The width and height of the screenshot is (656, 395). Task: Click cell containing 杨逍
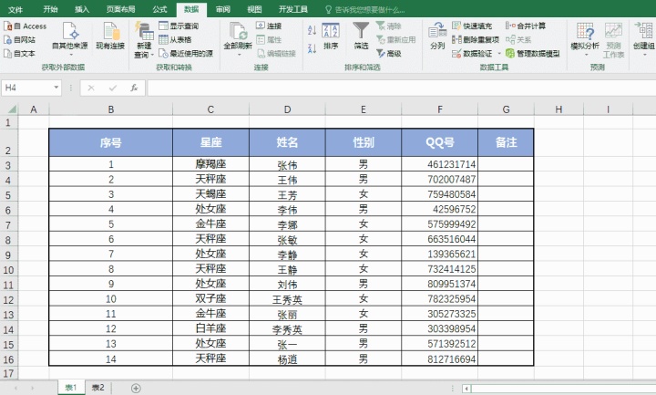click(x=287, y=359)
